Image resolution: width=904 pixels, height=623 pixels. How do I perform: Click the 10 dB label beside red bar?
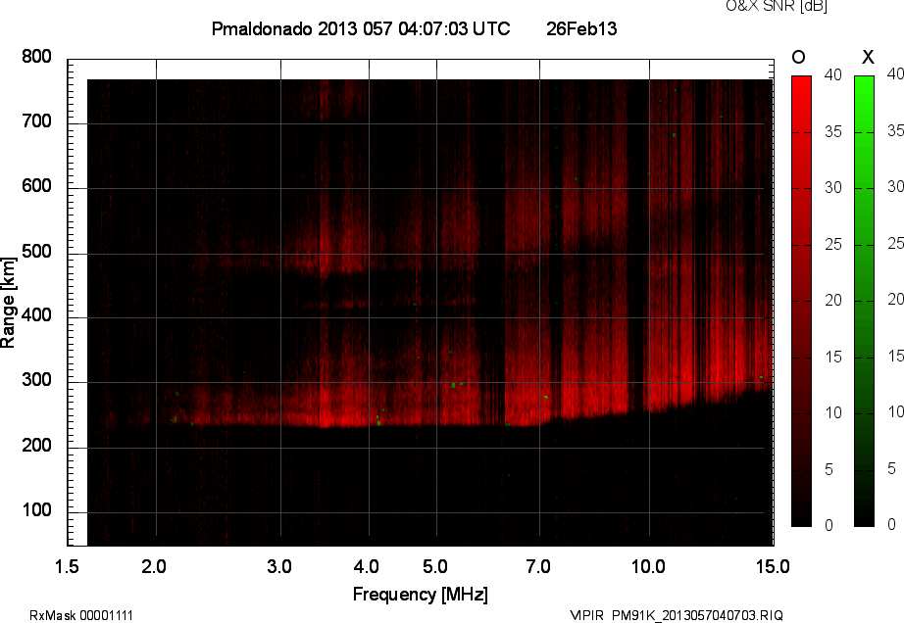point(833,412)
